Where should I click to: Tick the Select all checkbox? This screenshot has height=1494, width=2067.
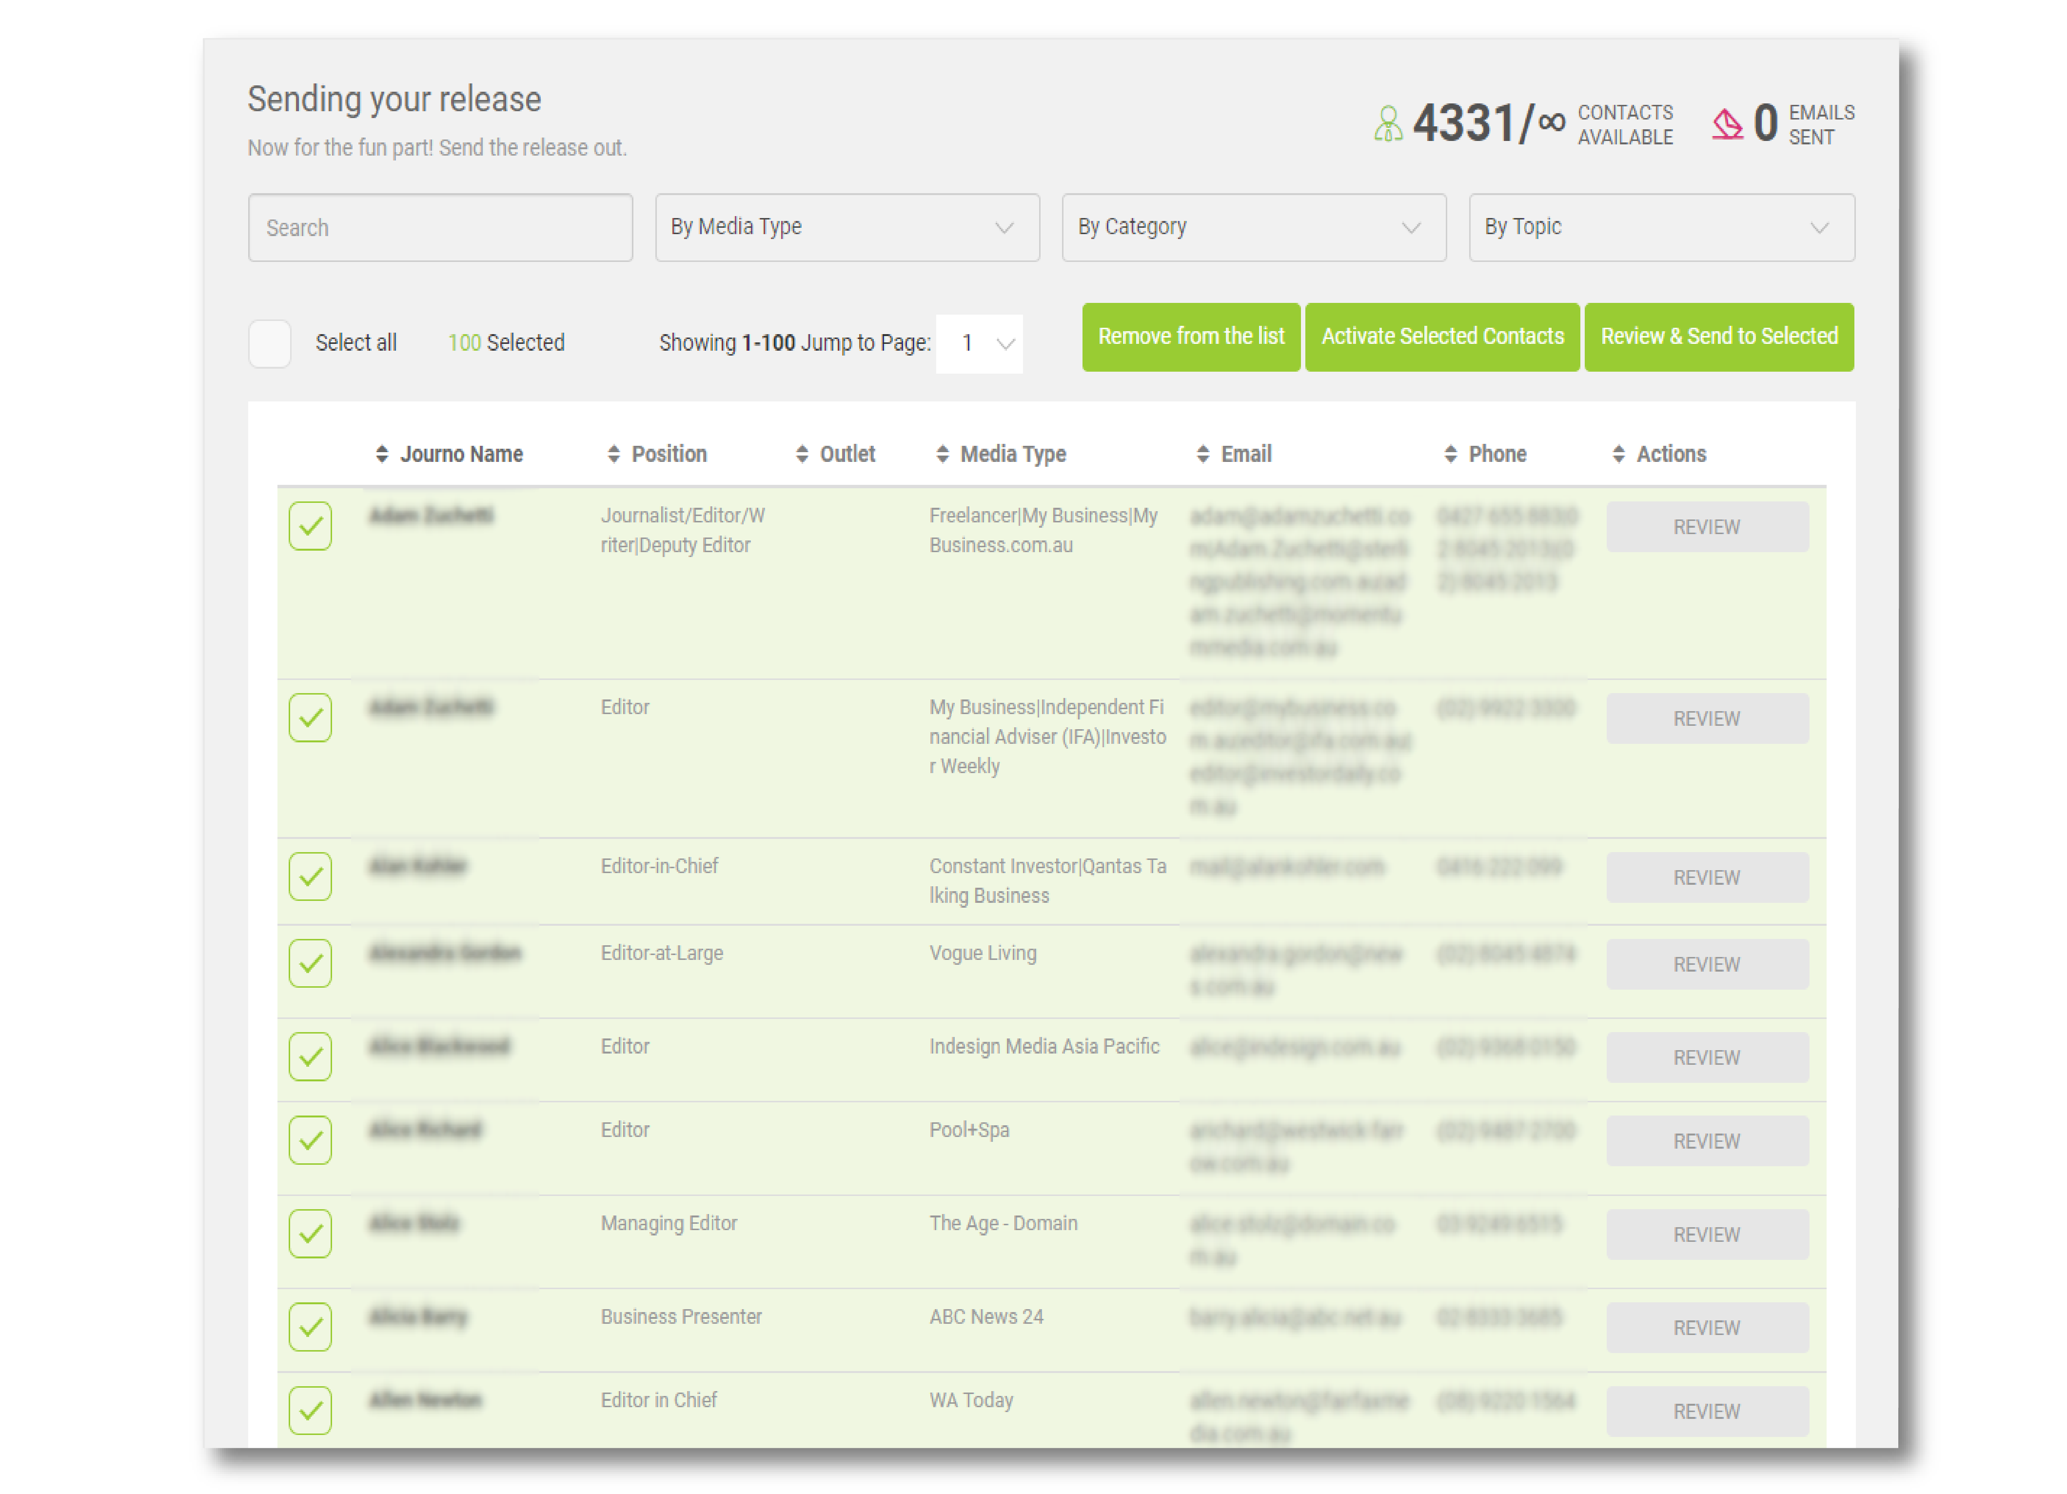270,344
